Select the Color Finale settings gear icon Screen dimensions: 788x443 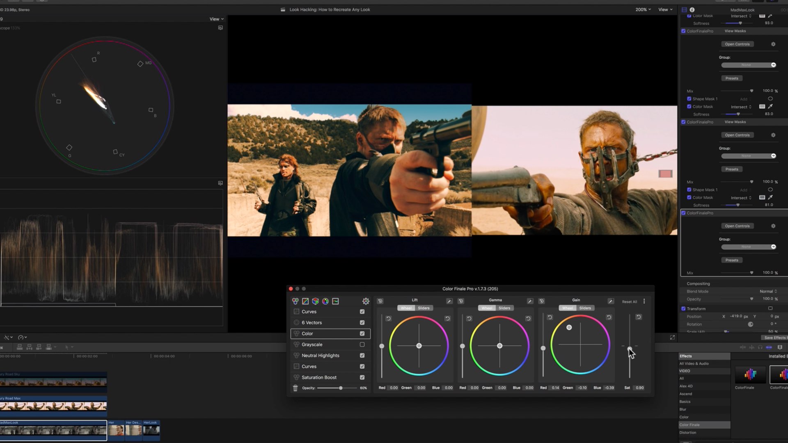coord(365,301)
